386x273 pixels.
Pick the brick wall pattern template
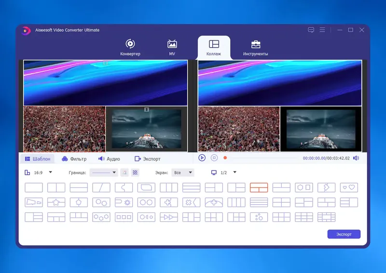[327, 217]
